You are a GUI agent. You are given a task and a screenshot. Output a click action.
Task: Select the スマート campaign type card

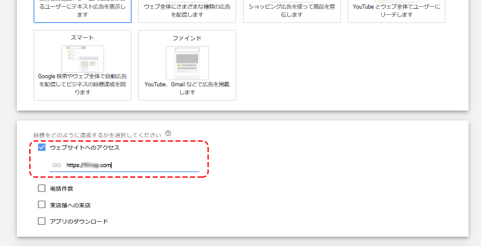tap(82, 65)
